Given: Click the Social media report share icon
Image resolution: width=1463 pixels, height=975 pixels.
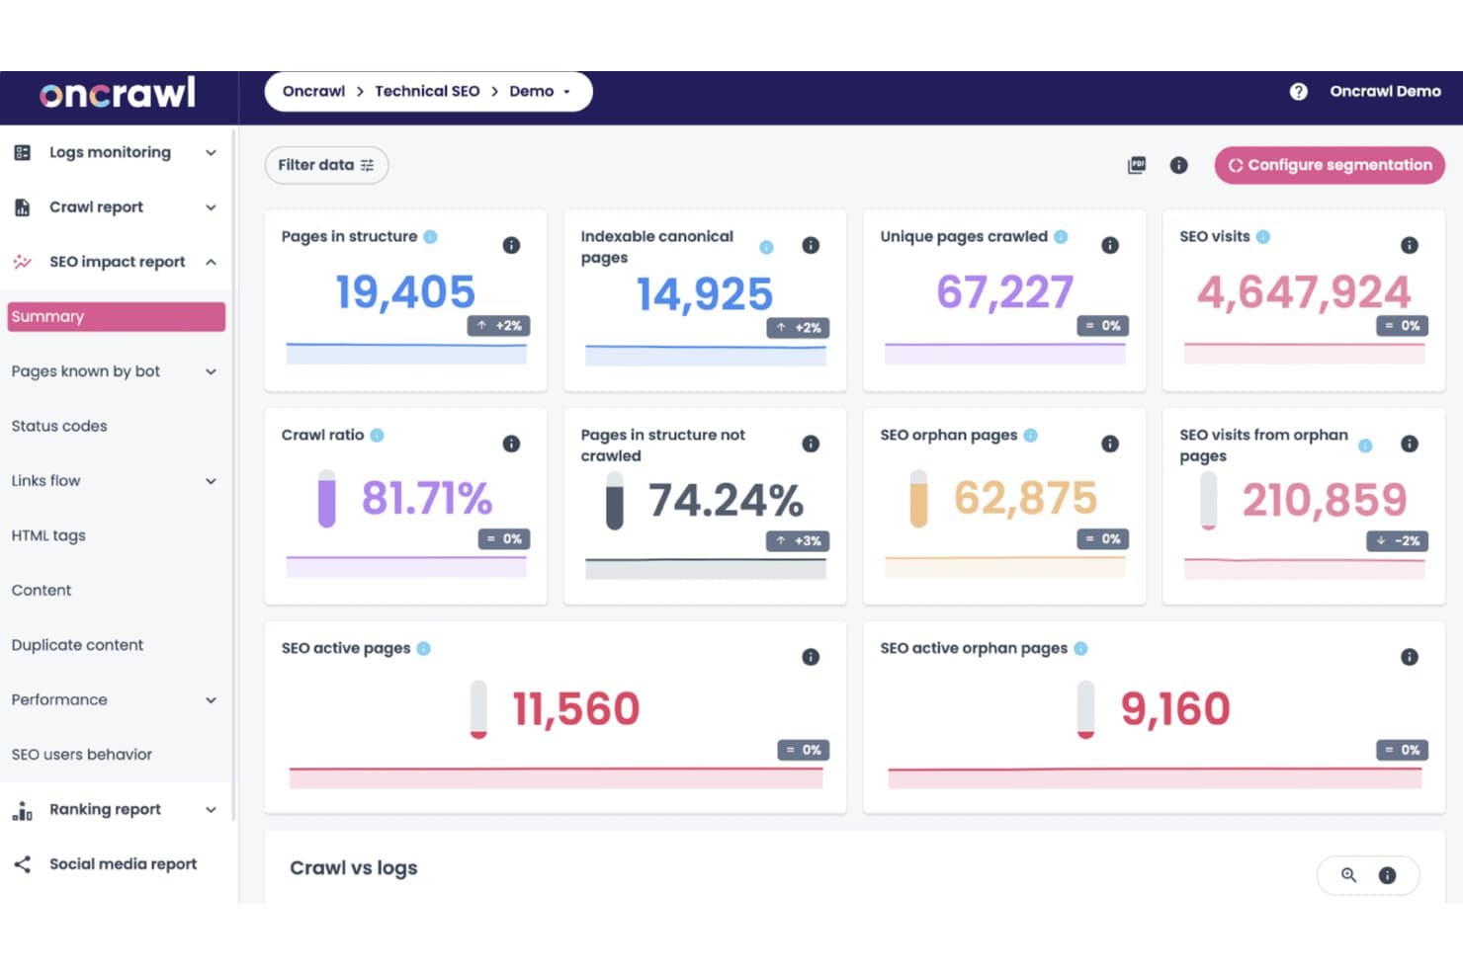Looking at the screenshot, I should pyautogui.click(x=22, y=864).
